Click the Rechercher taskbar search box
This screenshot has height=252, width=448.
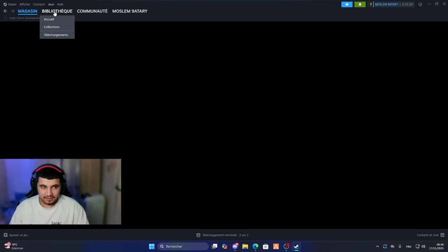tap(183, 246)
